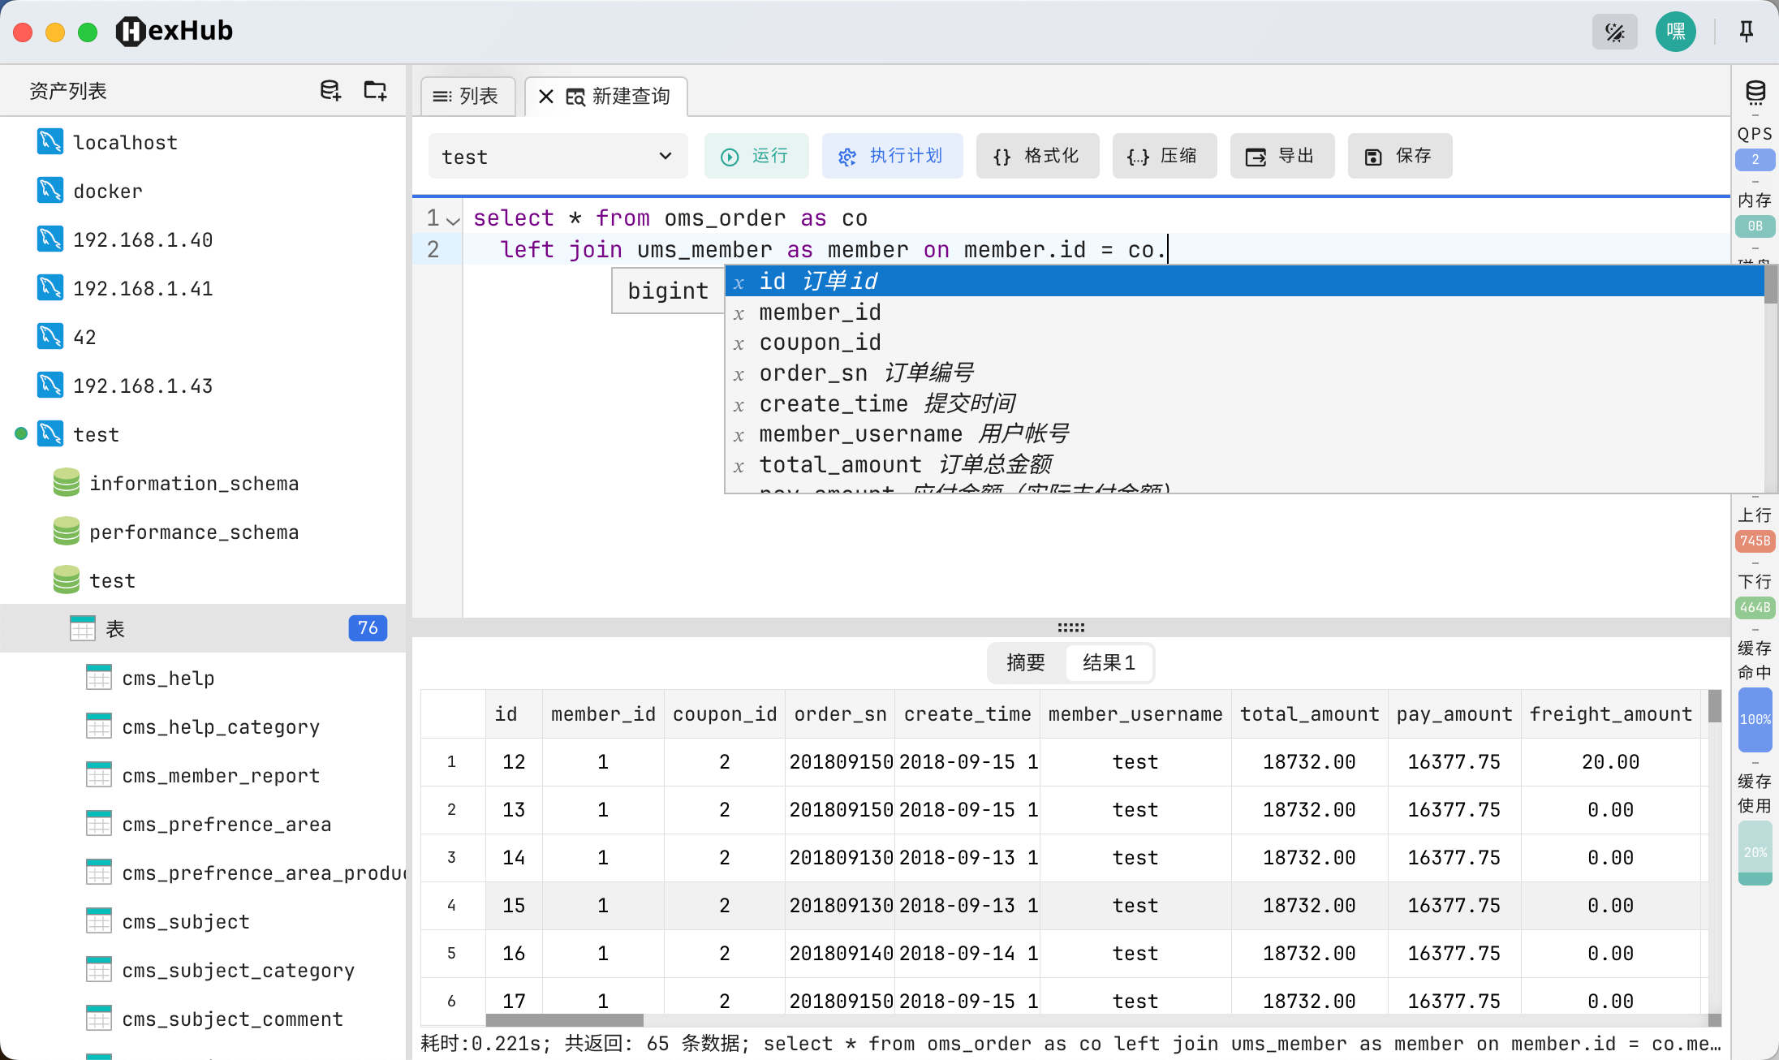1779x1060 pixels.
Task: Compress the SQL using 压缩
Action: [1164, 156]
